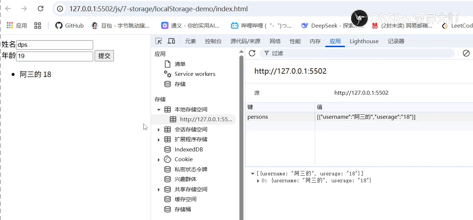Screen dimensions: 473x220
Task: Open 存储 under the 应用 section
Action: 180,84
